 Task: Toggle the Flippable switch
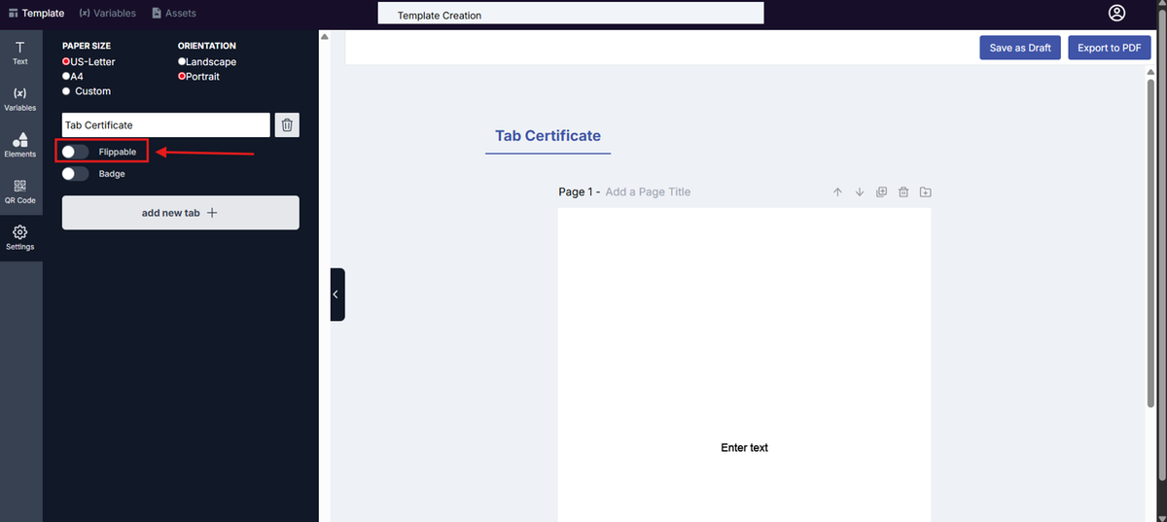pyautogui.click(x=75, y=152)
